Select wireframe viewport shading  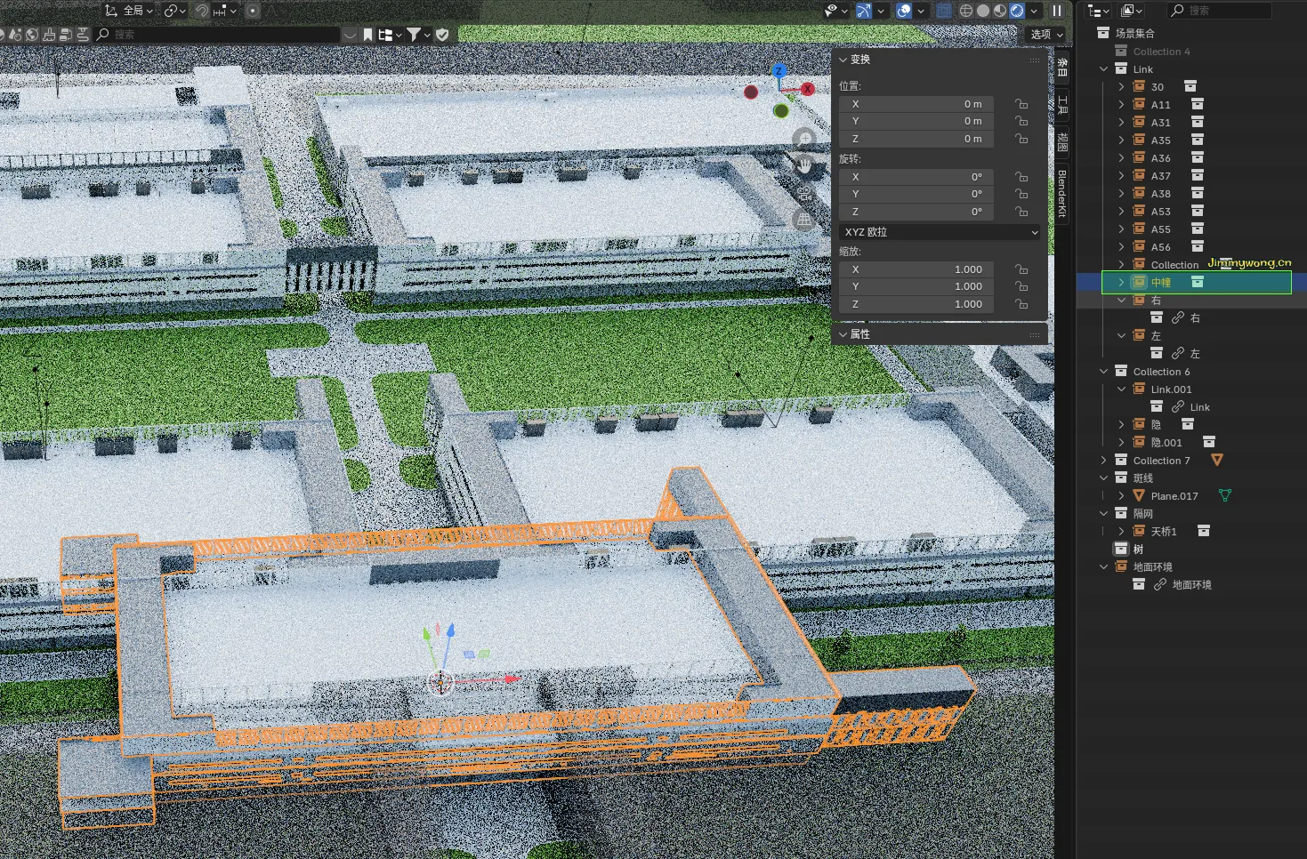tap(966, 11)
